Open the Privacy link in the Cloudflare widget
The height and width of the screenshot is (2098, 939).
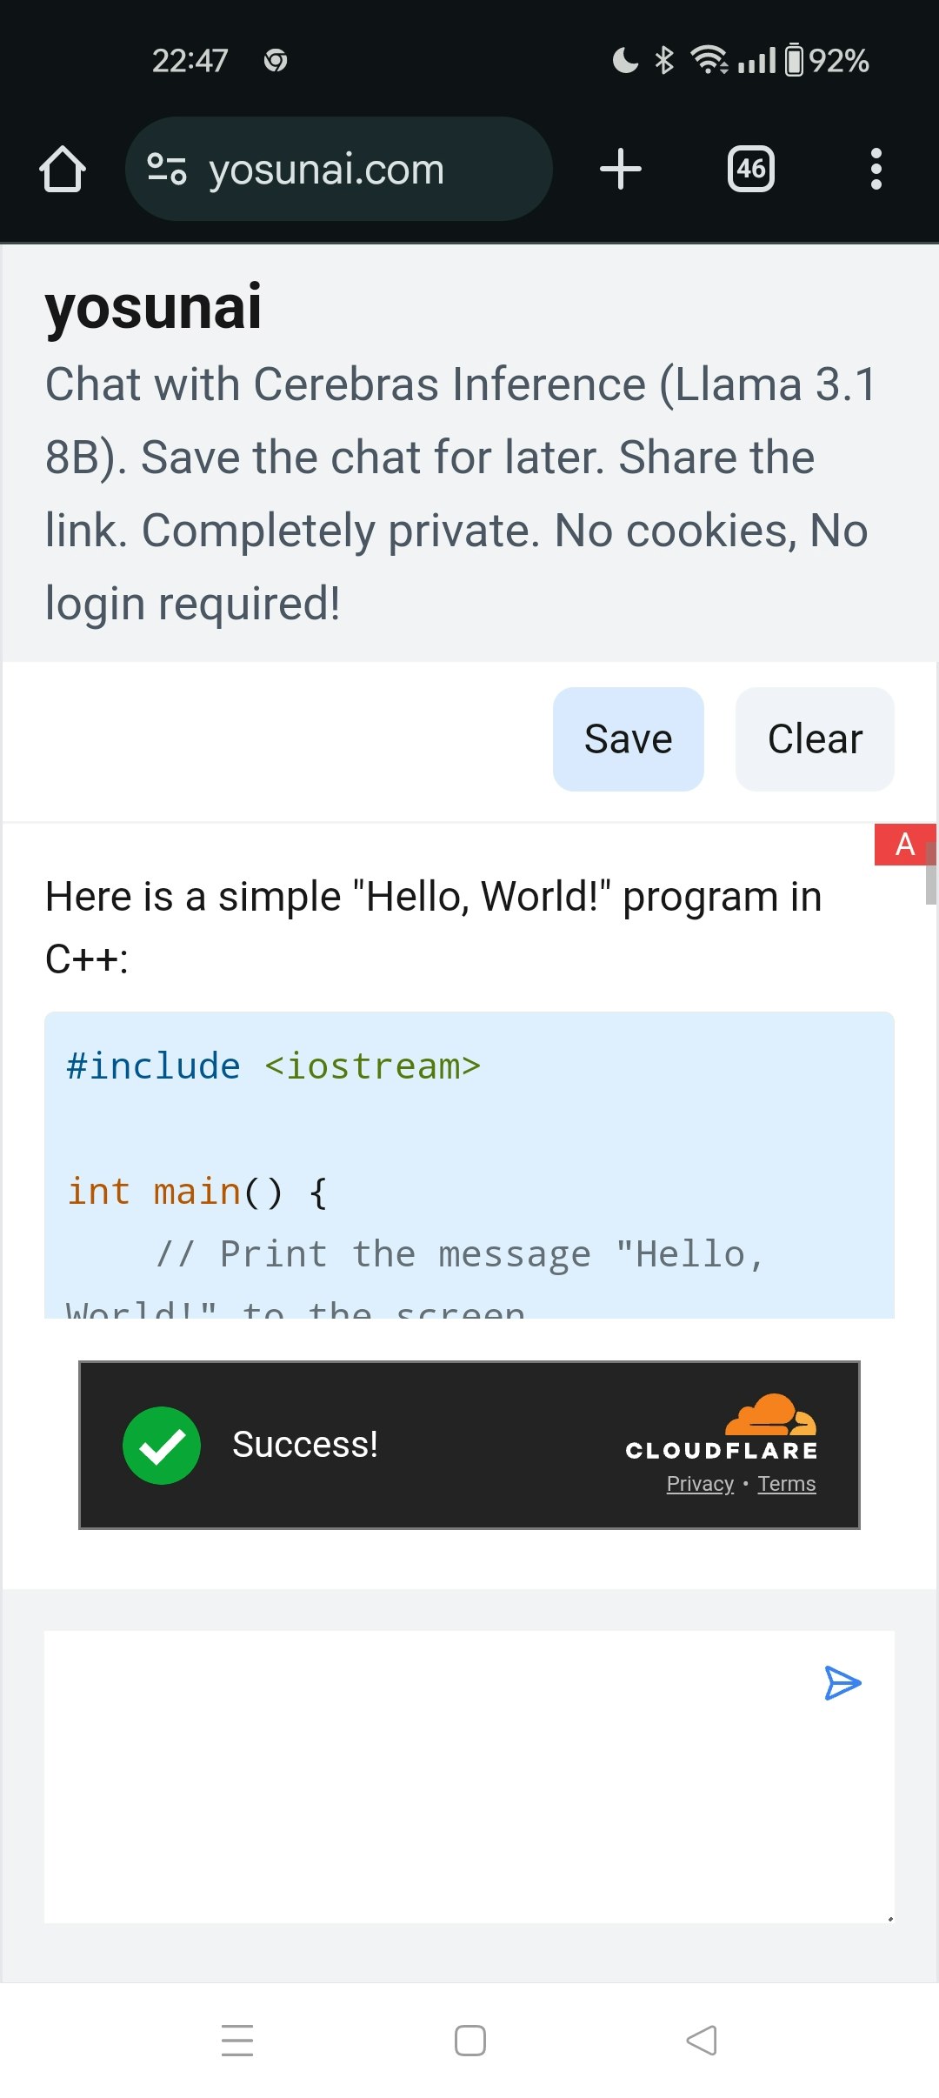click(x=699, y=1483)
